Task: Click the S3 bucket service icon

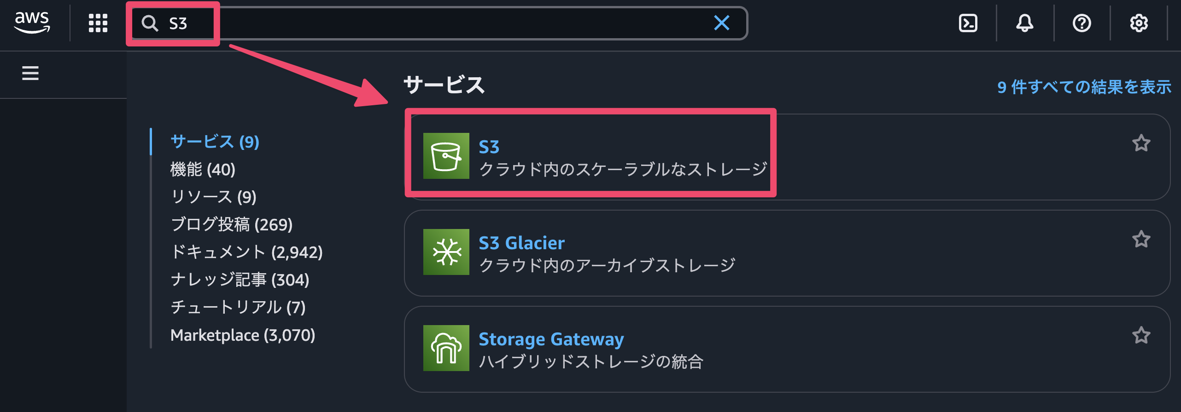Action: click(x=446, y=156)
